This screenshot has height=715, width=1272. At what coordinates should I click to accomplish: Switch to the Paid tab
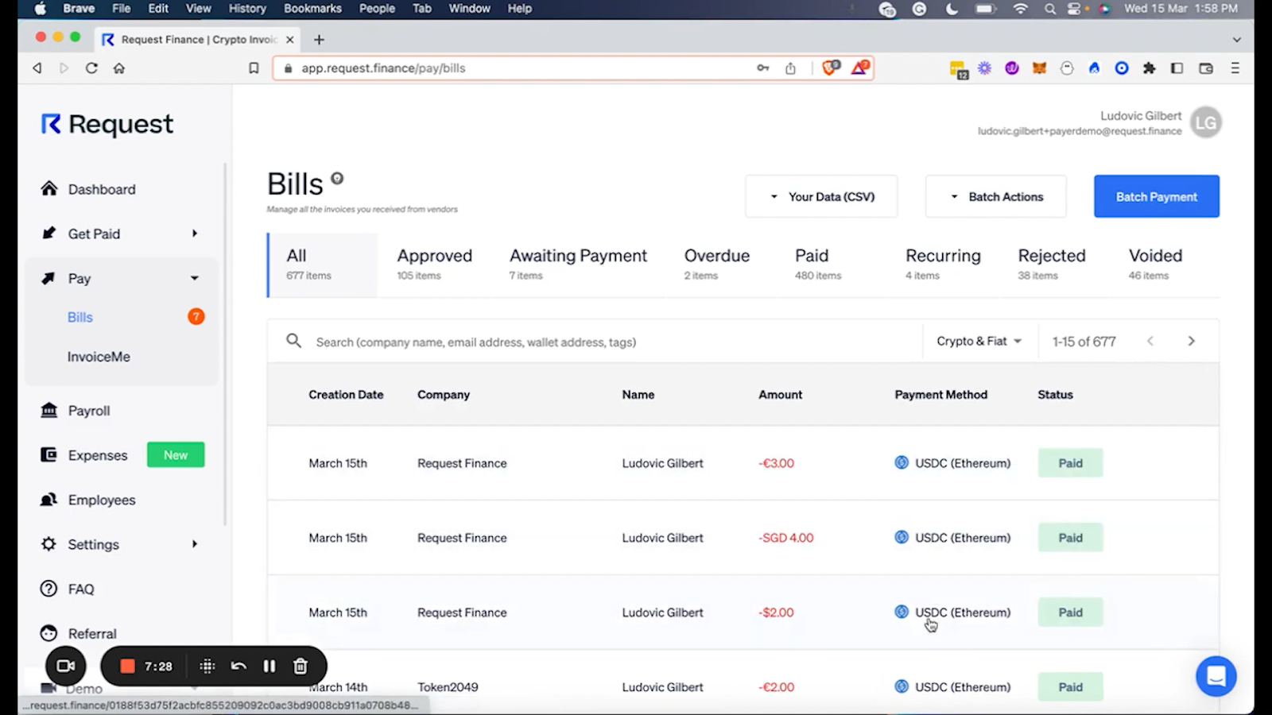pos(818,265)
